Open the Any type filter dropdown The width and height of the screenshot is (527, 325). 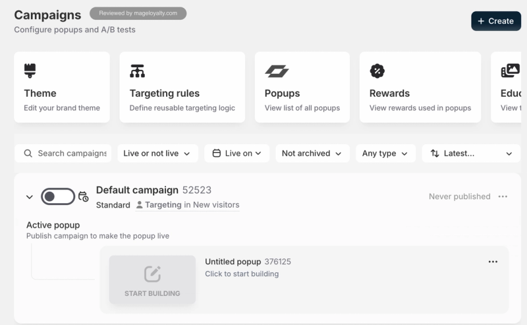(386, 154)
